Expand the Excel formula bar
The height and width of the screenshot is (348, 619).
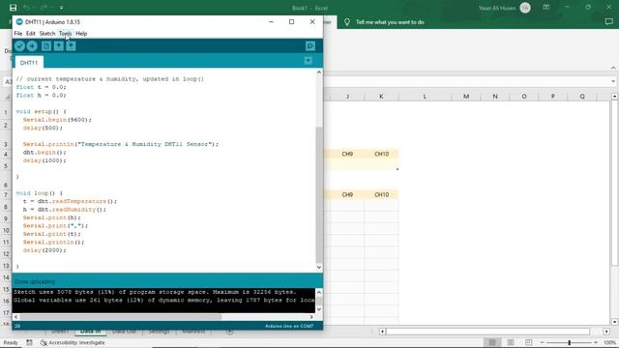(x=613, y=81)
